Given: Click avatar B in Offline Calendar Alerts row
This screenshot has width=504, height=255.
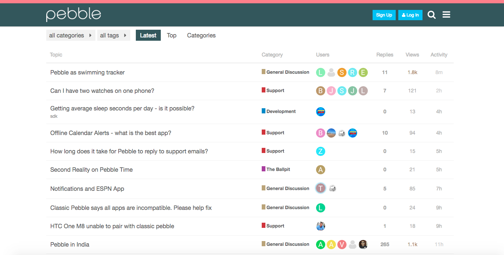Looking at the screenshot, I should coord(320,133).
